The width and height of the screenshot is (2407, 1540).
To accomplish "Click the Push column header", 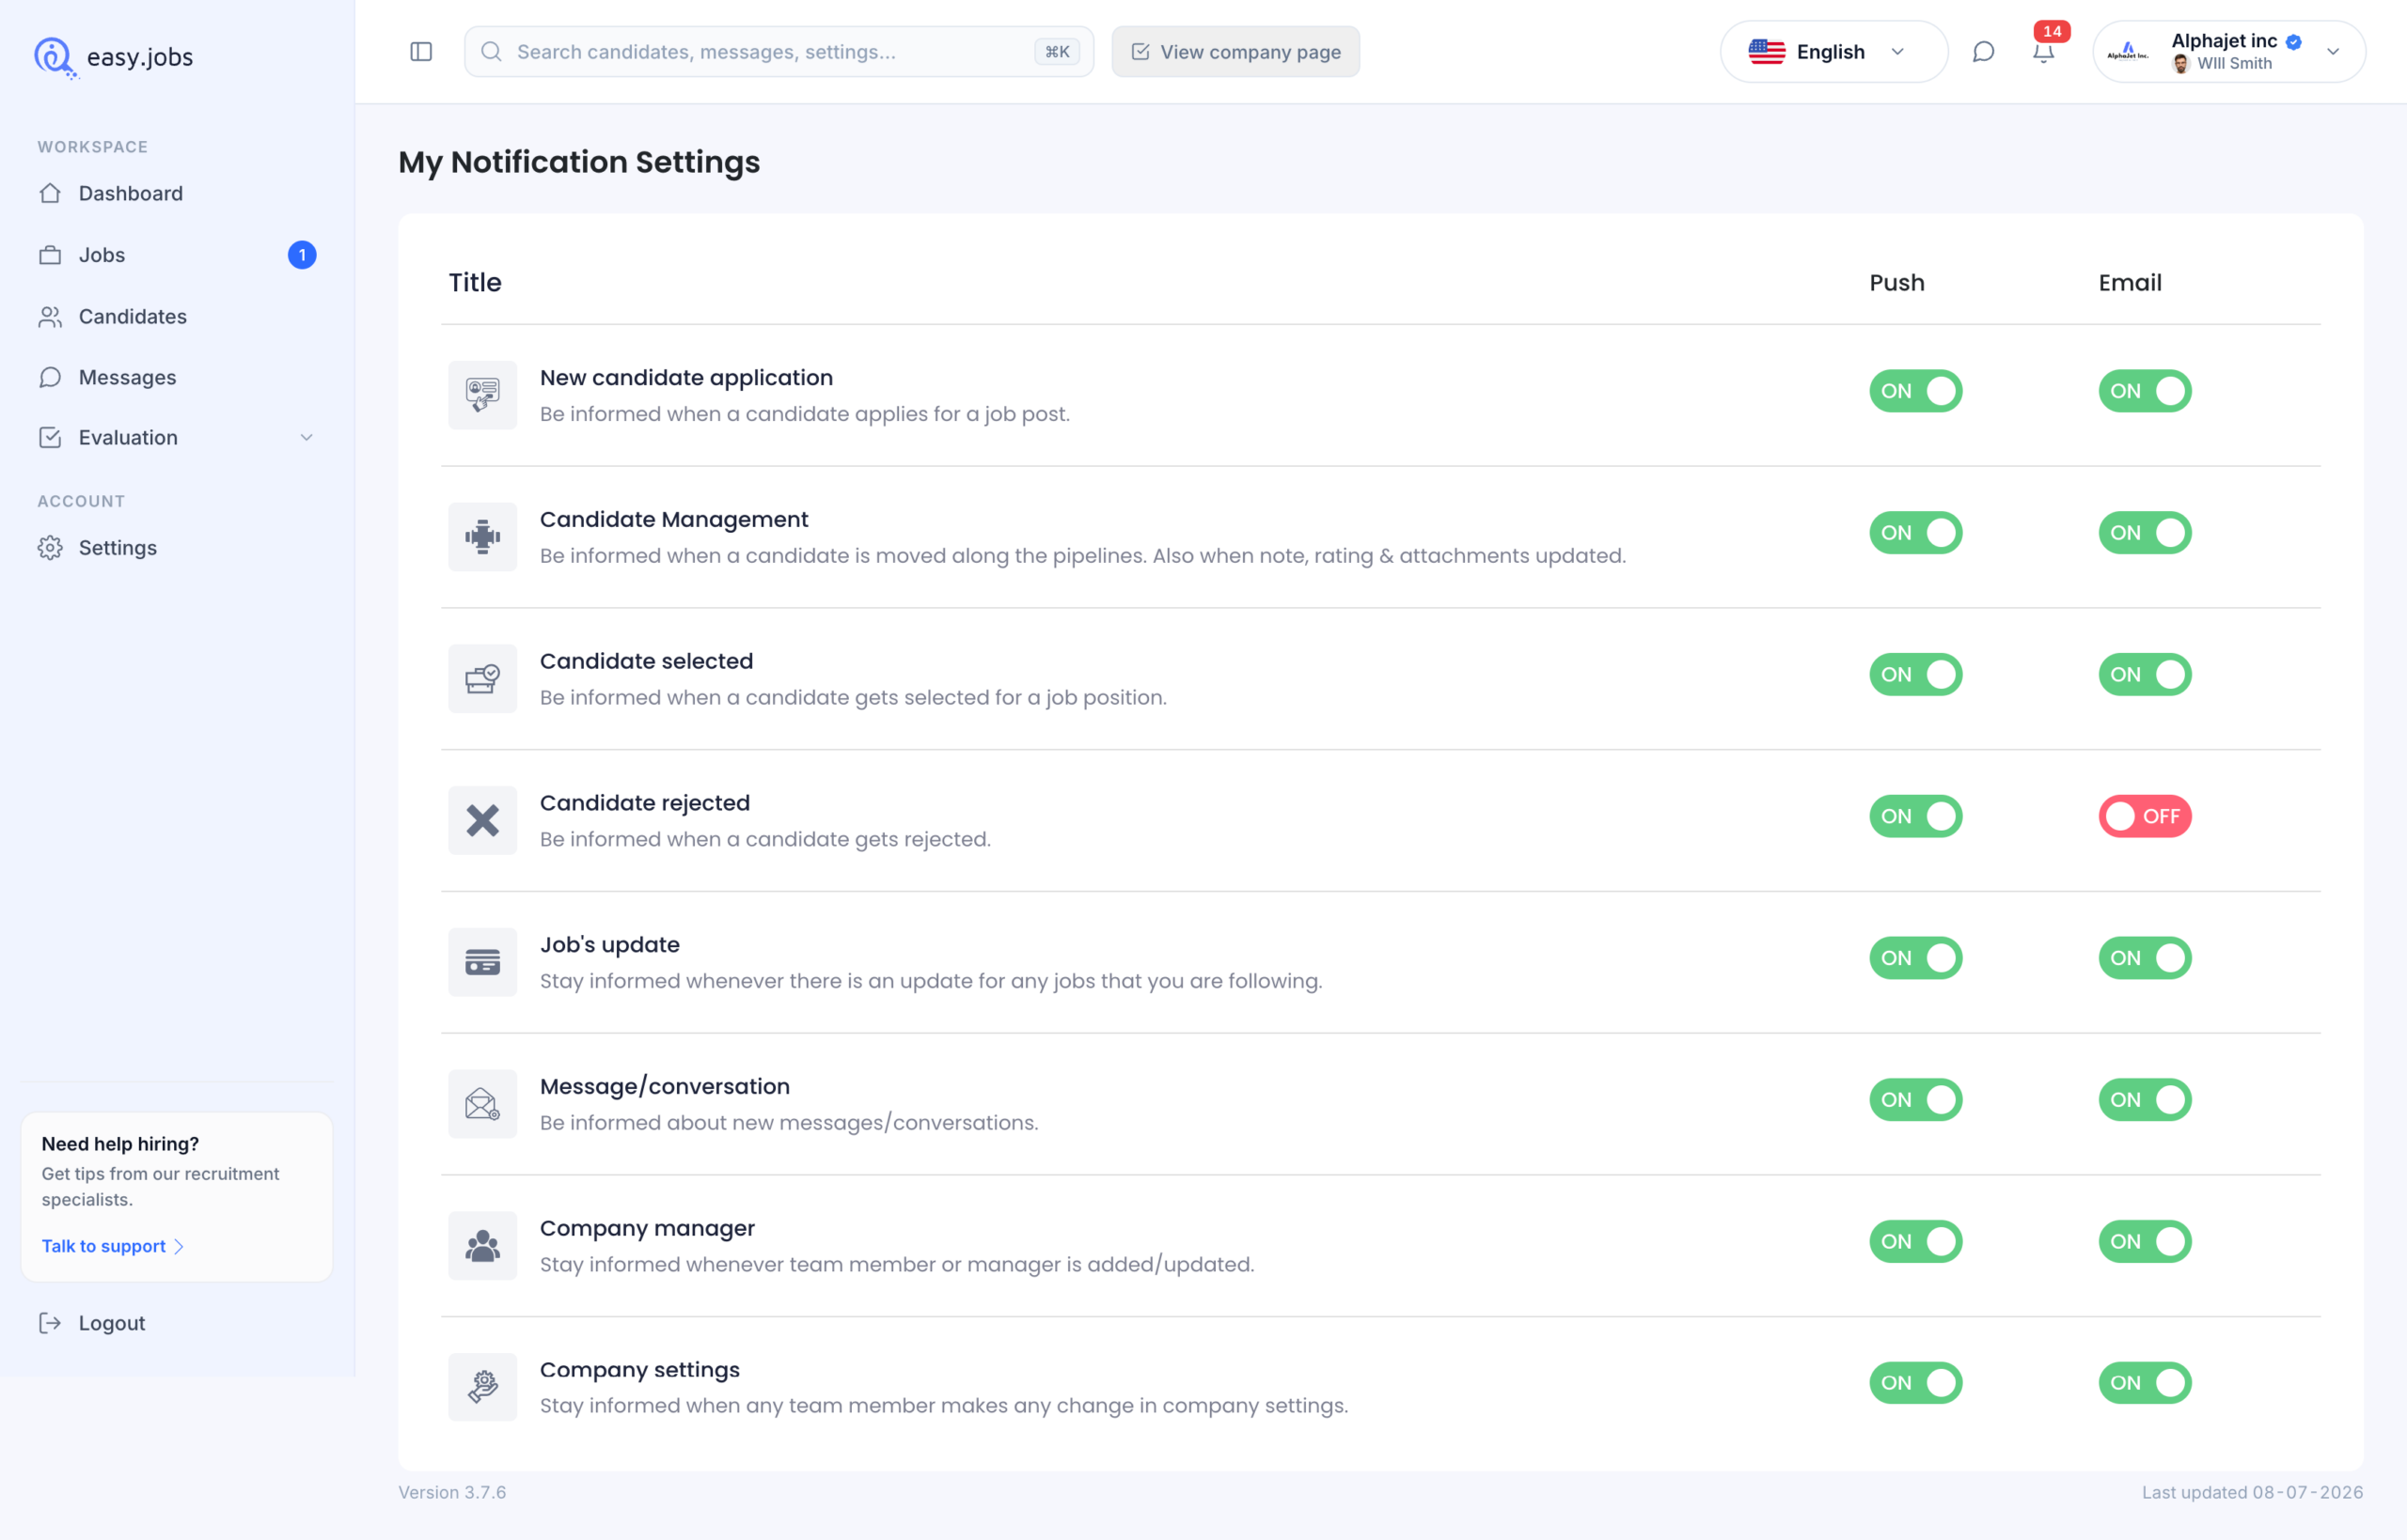I will click(x=1896, y=283).
